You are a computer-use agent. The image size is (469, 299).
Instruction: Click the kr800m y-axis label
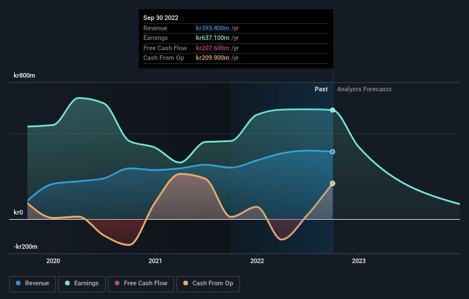[x=24, y=75]
